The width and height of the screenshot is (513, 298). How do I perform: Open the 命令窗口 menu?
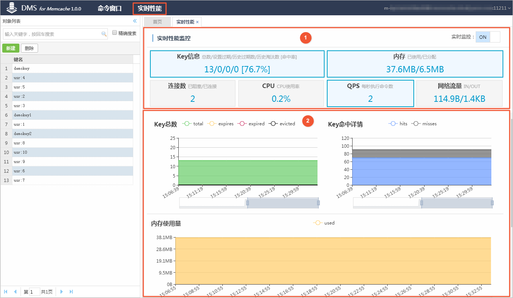point(110,8)
